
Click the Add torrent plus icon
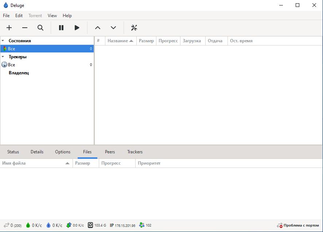(9, 28)
